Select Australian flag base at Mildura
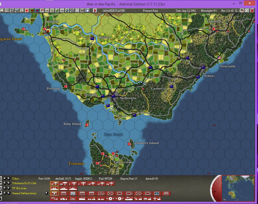 [x=92, y=39]
